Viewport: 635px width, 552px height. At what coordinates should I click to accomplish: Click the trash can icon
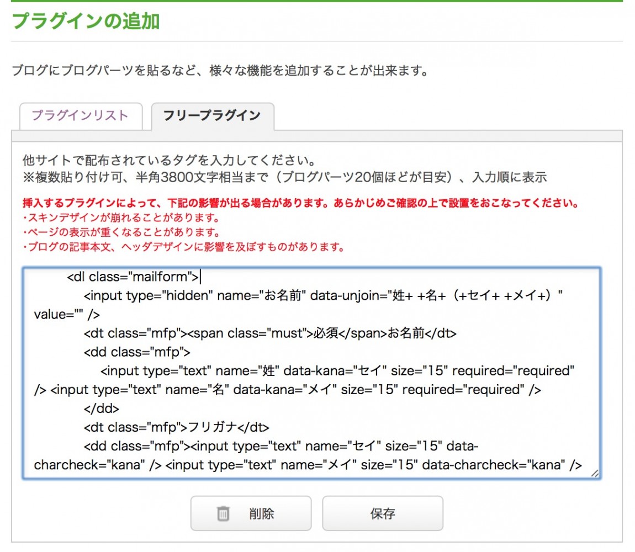pos(223,513)
